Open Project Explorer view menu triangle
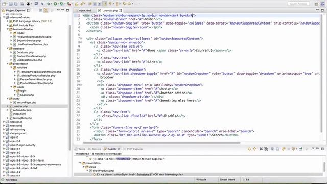 click(x=58, y=10)
